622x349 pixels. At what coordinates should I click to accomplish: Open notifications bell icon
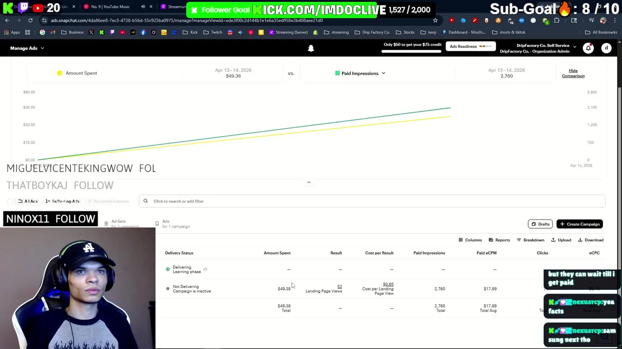click(588, 48)
